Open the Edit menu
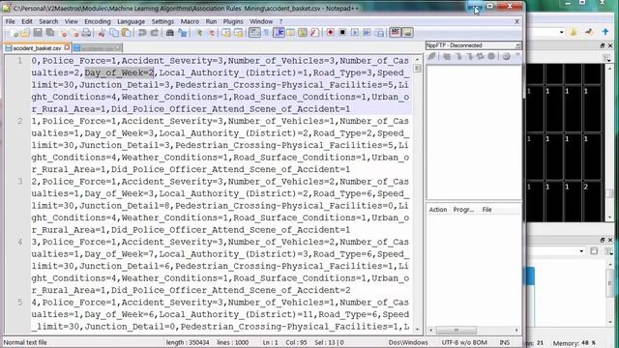This screenshot has height=348, width=619. tap(27, 21)
